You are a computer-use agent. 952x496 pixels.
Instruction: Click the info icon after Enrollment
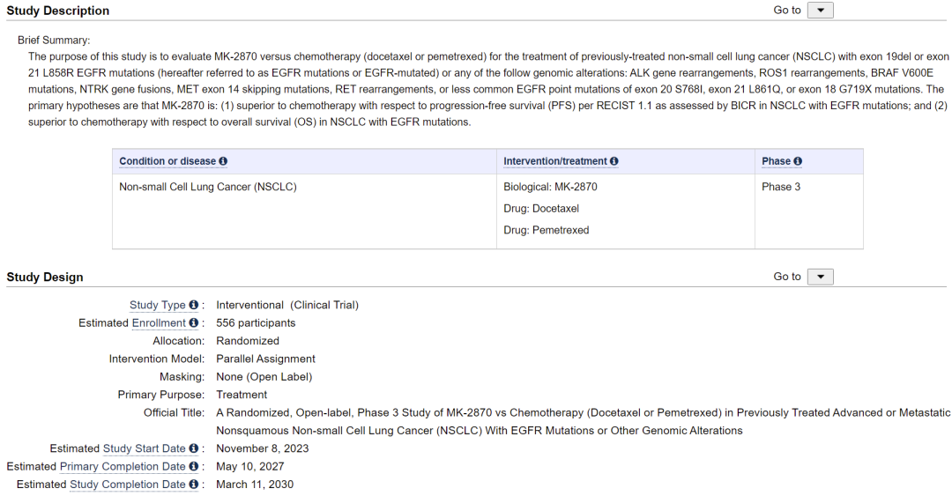coord(193,323)
